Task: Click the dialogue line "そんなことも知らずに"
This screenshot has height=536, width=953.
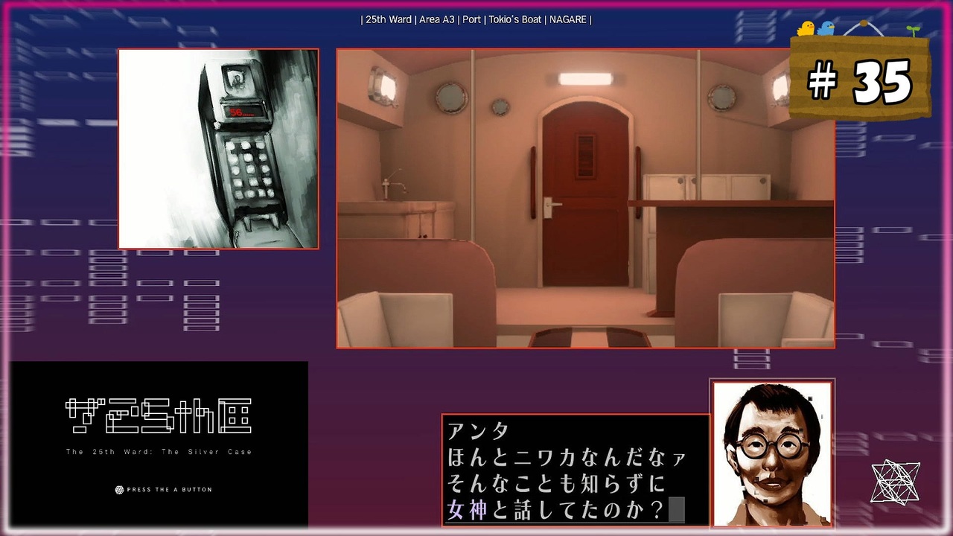Action: (555, 484)
